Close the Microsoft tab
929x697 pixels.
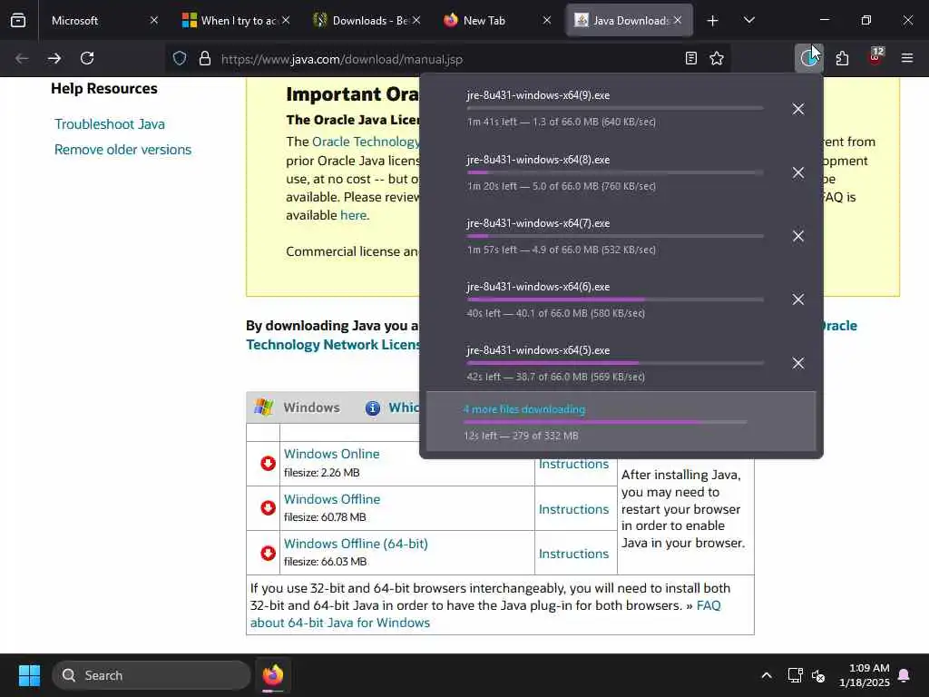coord(154,21)
